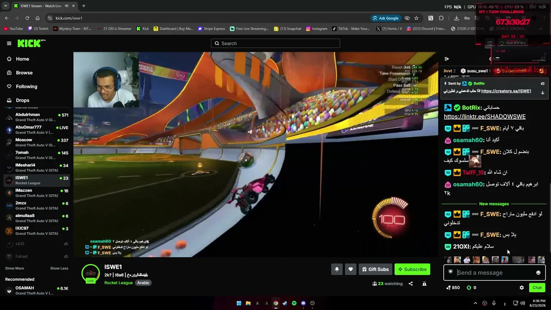This screenshot has height=310, width=551.
Task: Open File Explorer from the taskbar
Action: [x=248, y=303]
